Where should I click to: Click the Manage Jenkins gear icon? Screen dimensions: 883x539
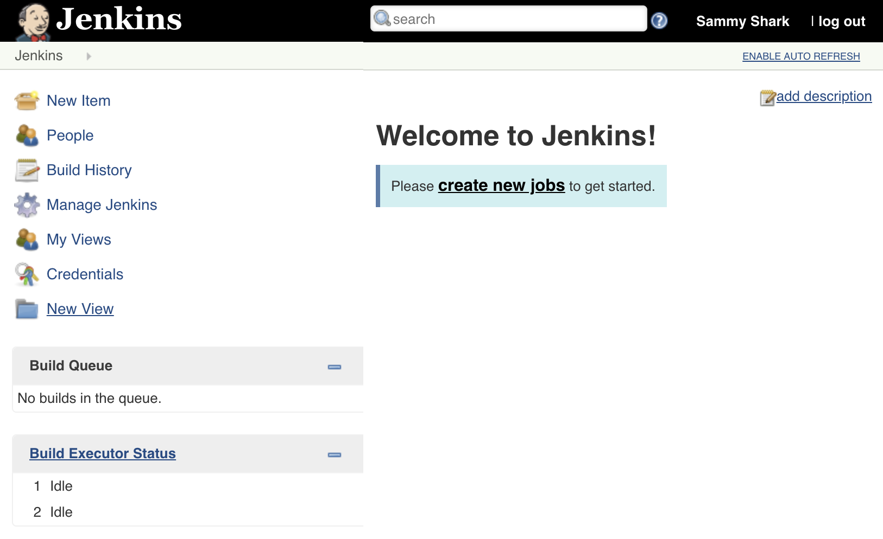pyautogui.click(x=27, y=205)
